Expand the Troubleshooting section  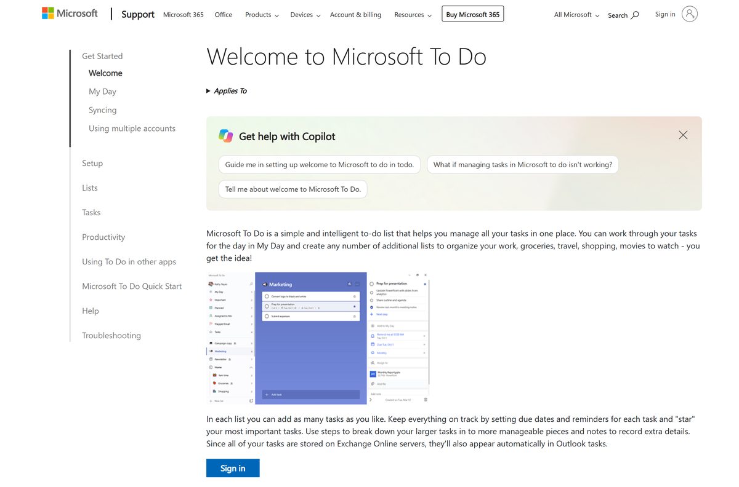(111, 336)
